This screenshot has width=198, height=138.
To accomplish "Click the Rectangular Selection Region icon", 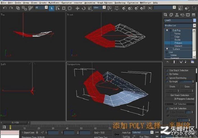I will click(x=64, y=8).
